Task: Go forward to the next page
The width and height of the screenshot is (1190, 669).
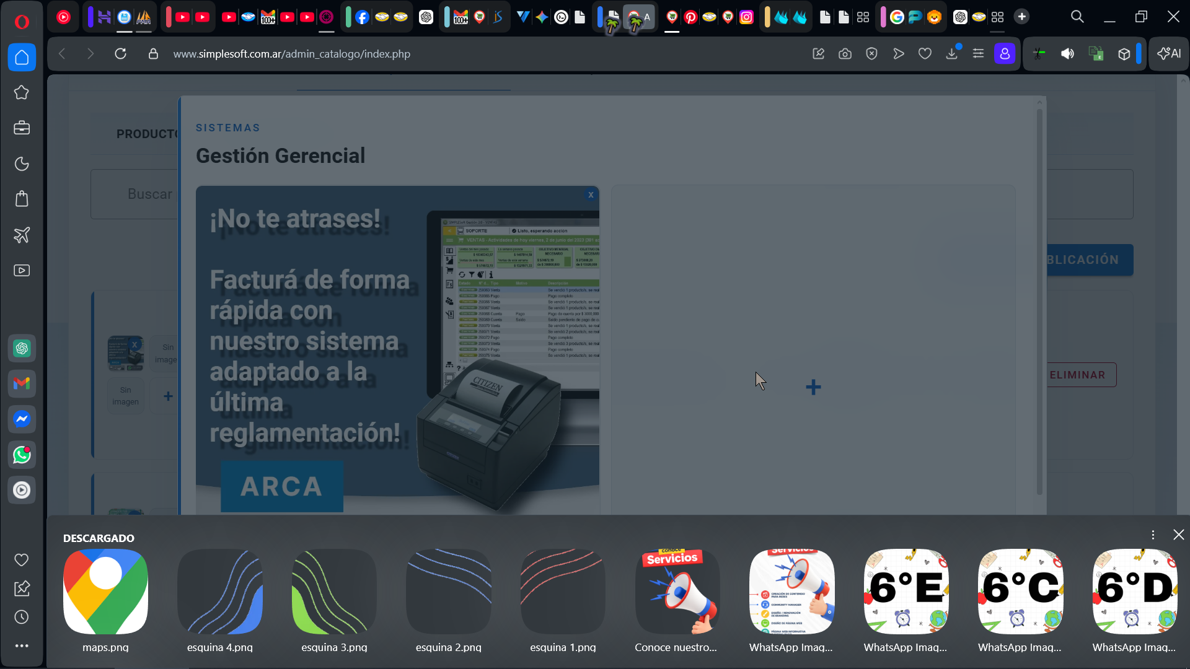Action: point(90,54)
